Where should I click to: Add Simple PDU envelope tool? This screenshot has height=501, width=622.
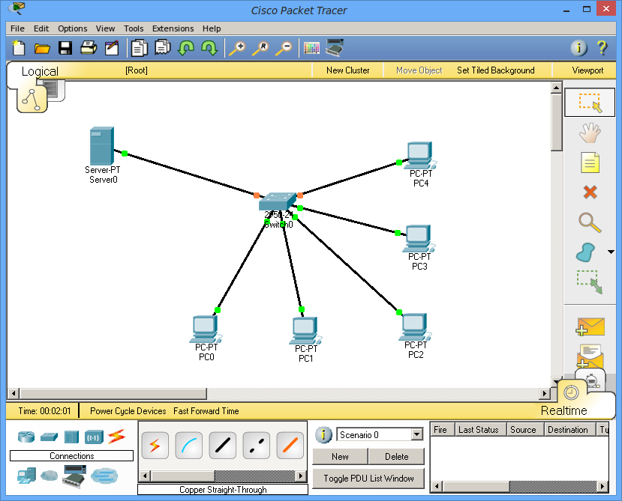click(590, 327)
